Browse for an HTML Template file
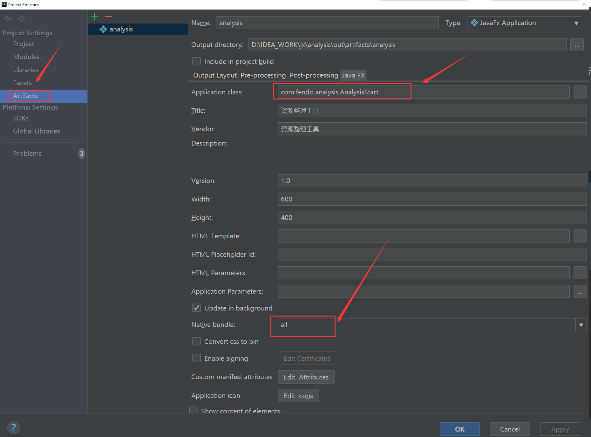Image resolution: width=591 pixels, height=437 pixels. tap(580, 236)
